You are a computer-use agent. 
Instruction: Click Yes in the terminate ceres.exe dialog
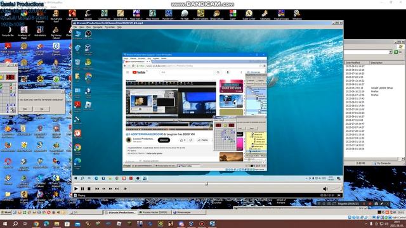25,109
